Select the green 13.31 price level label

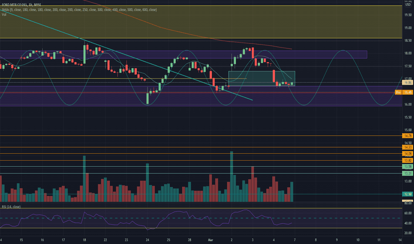tap(408, 173)
